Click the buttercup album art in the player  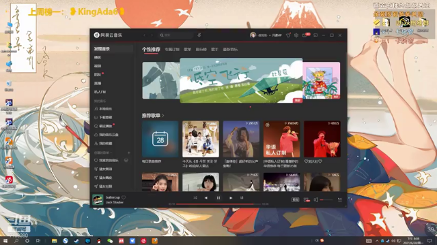point(98,199)
